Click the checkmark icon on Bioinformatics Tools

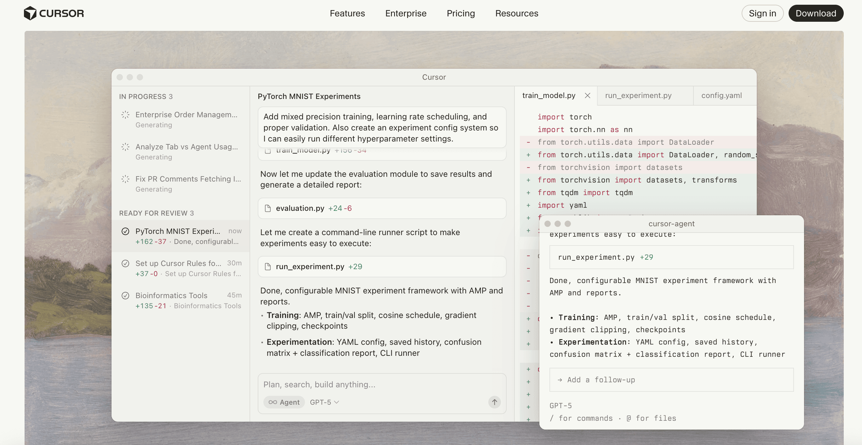coord(125,296)
